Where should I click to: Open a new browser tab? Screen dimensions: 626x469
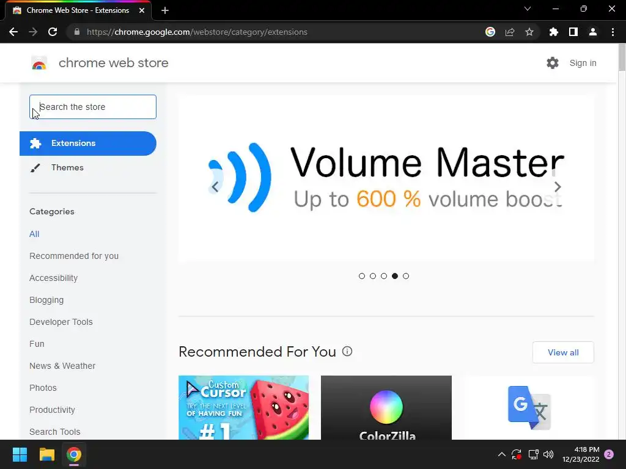click(165, 10)
